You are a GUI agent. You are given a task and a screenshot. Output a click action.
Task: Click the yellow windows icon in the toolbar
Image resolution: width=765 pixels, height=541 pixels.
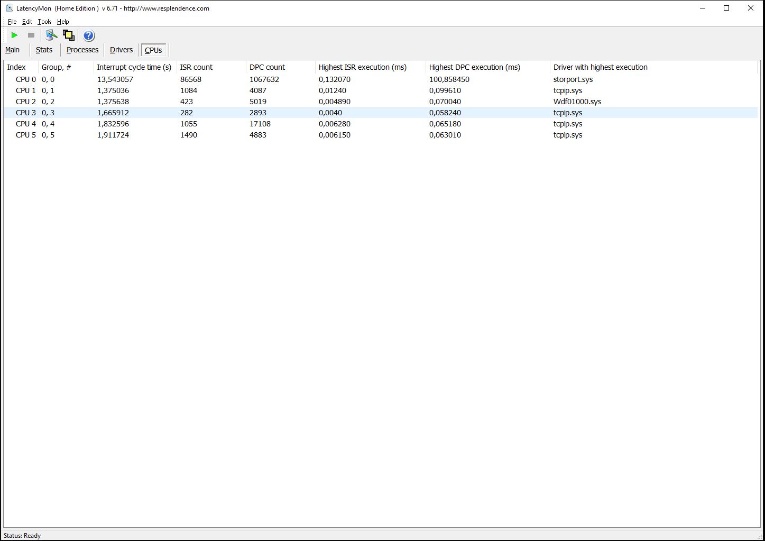click(x=68, y=35)
